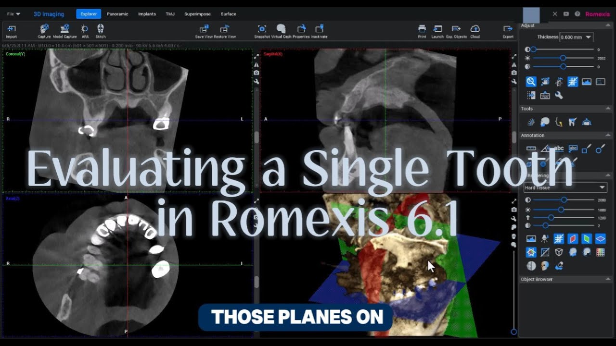The image size is (616, 346).
Task: Open the Implants tab
Action: [x=147, y=14]
